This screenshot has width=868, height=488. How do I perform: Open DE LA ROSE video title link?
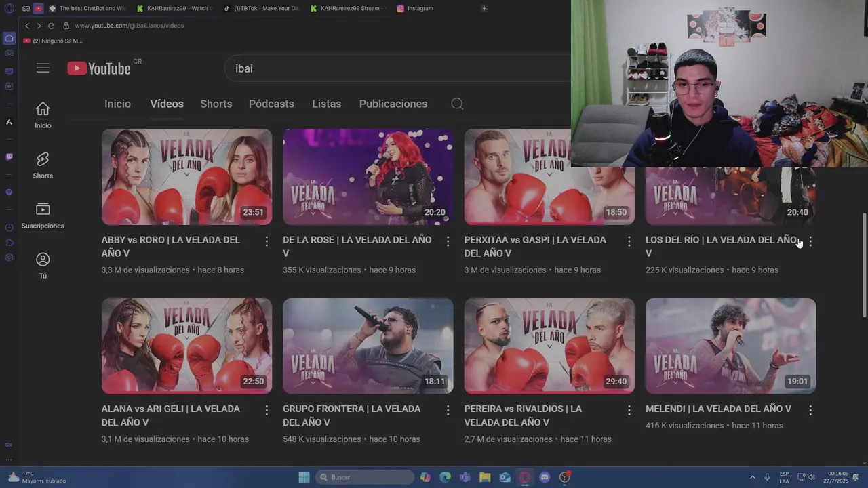click(x=357, y=246)
